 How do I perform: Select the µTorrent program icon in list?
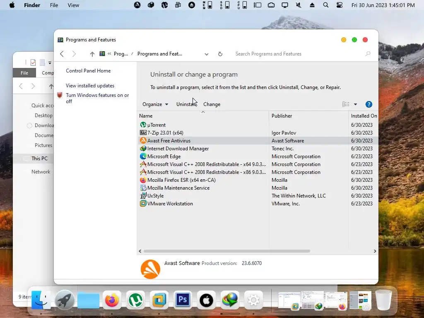point(143,125)
